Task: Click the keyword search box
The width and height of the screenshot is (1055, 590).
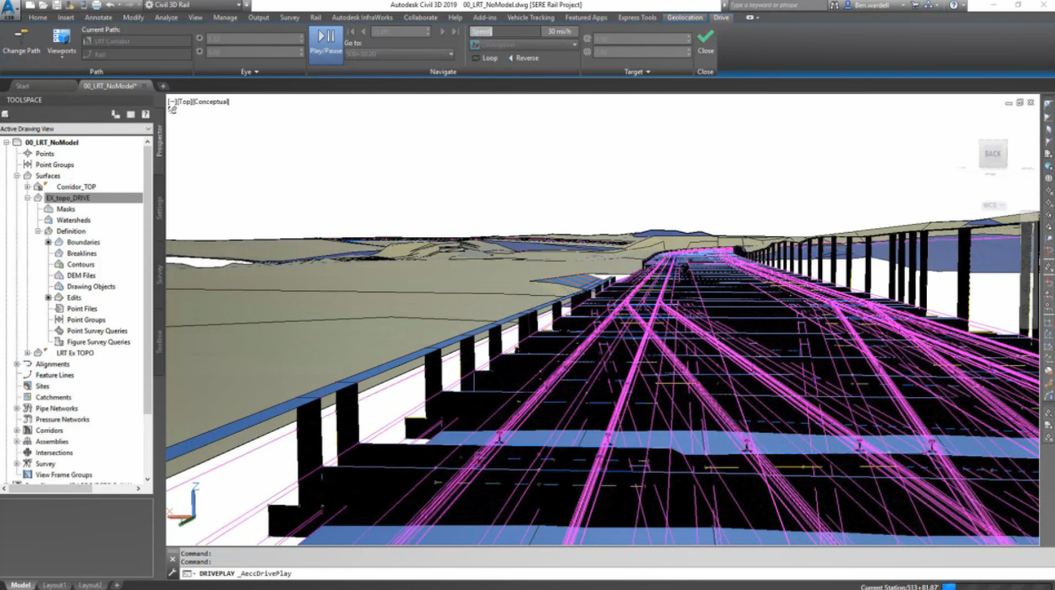Action: click(776, 4)
